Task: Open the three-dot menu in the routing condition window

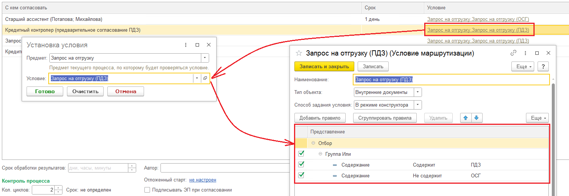Action: coord(526,53)
